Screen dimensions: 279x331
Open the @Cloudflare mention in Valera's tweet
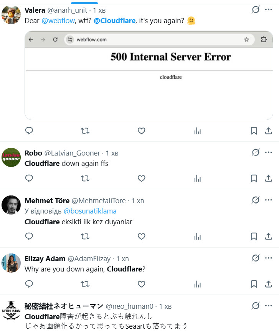[x=114, y=21]
